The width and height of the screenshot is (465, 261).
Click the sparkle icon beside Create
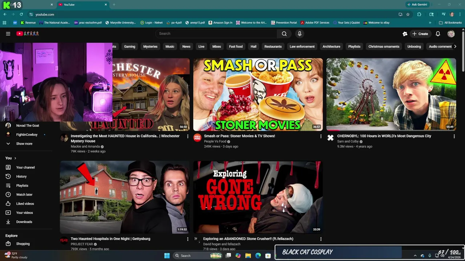tap(405, 34)
